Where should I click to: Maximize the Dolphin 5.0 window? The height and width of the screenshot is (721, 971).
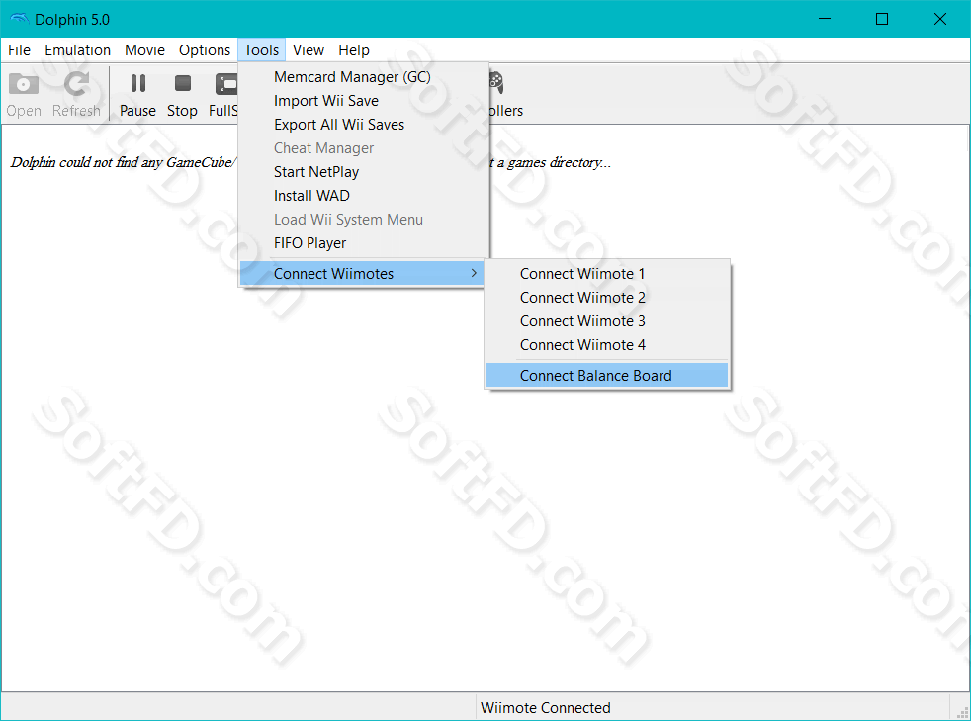882,19
